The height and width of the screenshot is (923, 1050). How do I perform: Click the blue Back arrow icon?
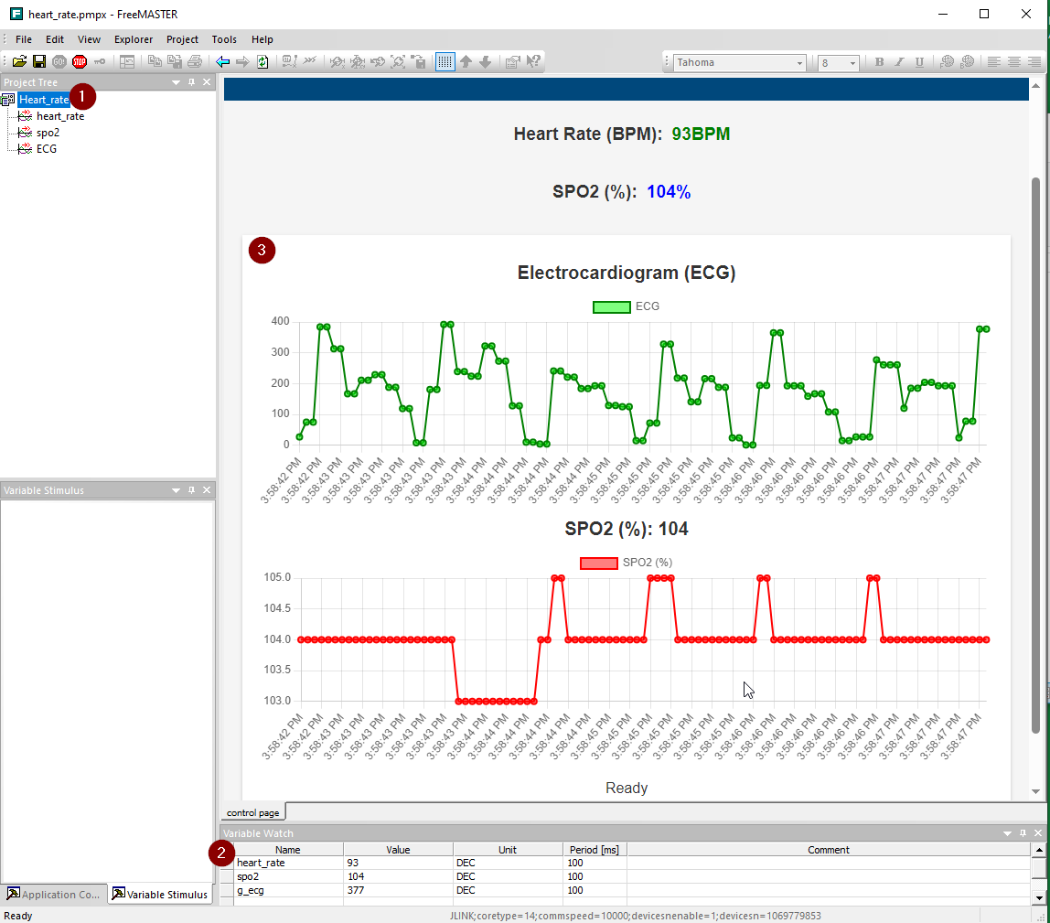(222, 61)
